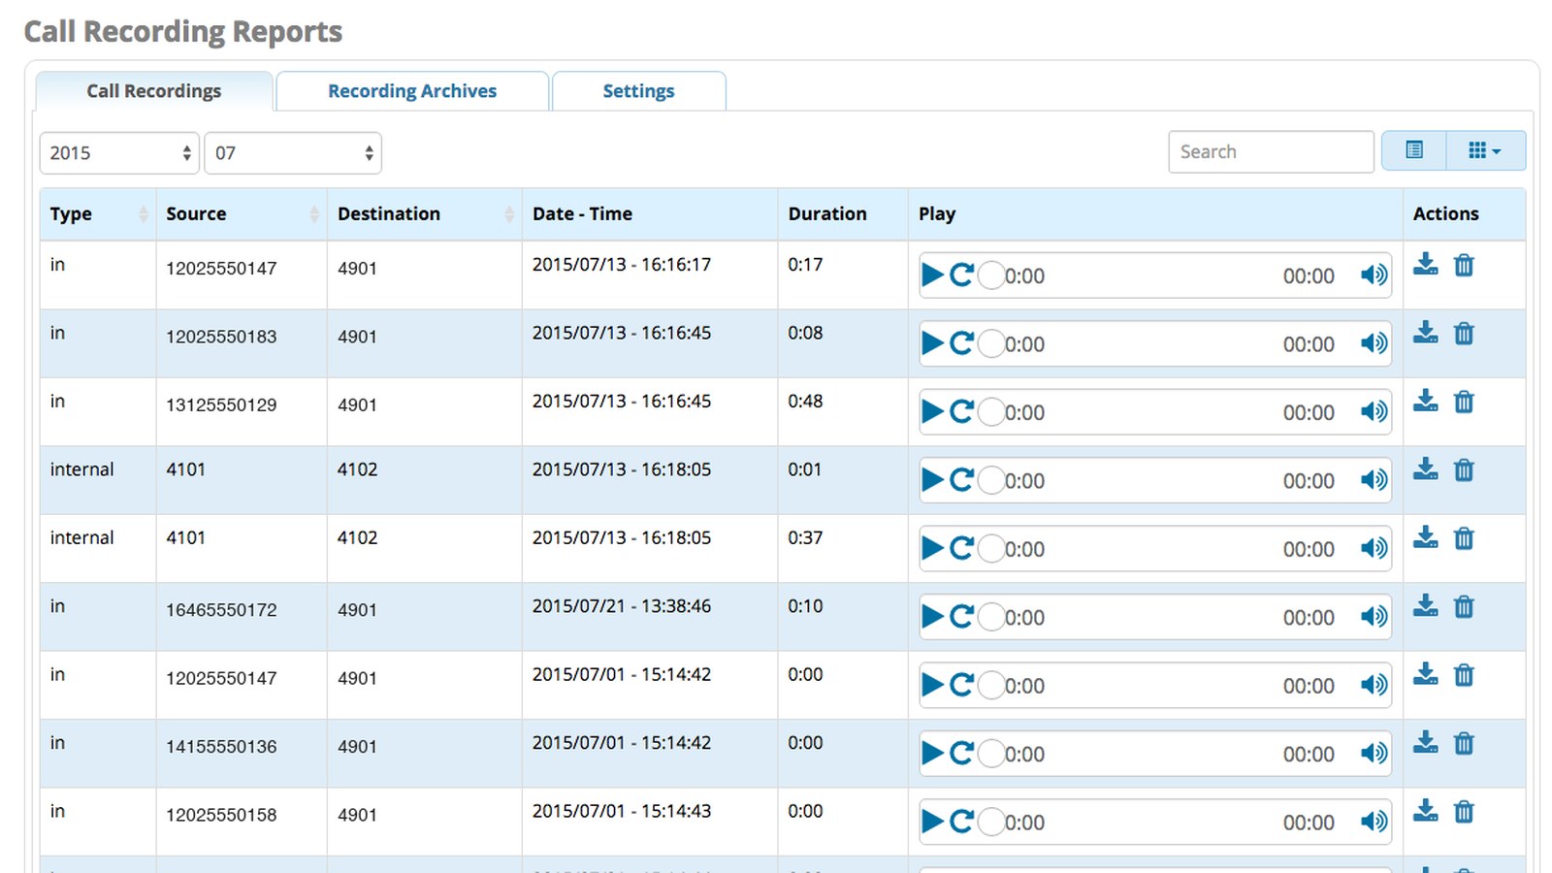Toggle the card view list icon
The image size is (1552, 873).
click(x=1414, y=150)
